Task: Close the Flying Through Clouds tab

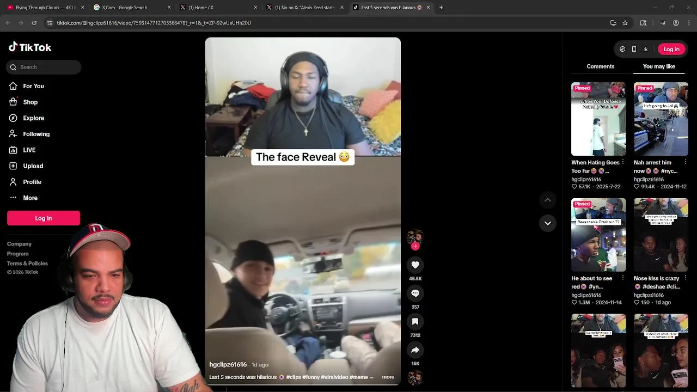Action: click(83, 8)
